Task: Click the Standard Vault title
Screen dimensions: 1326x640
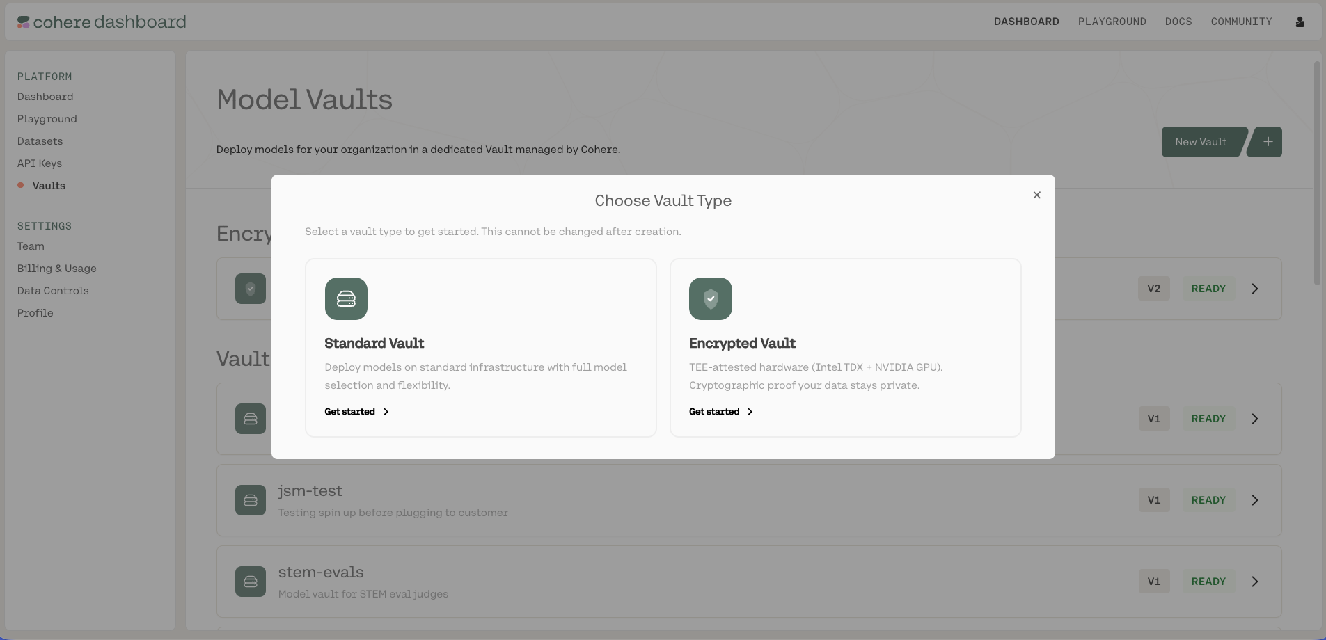Action: (374, 344)
